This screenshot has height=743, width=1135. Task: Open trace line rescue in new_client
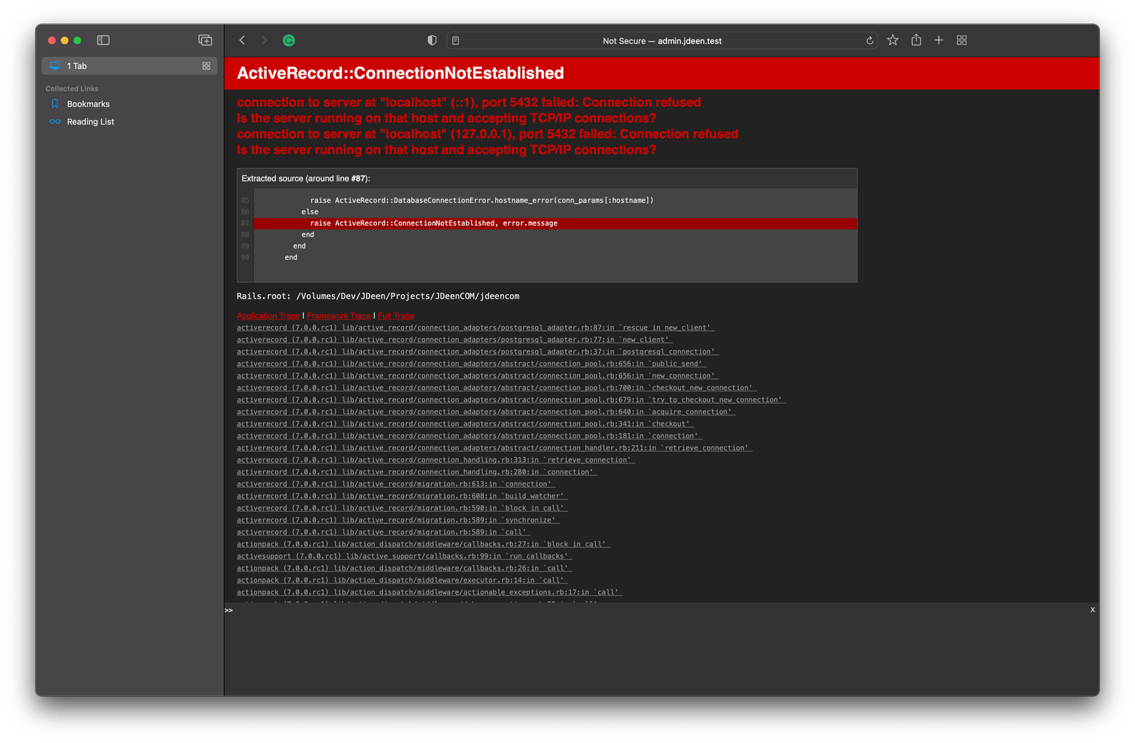point(475,328)
